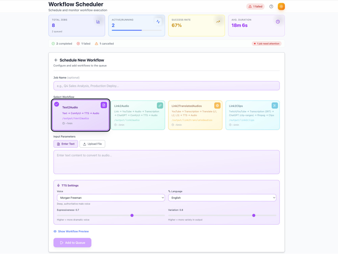This screenshot has width=338, height=254.
Task: Click the link icon on Link2Audio card
Action: (x=160, y=106)
